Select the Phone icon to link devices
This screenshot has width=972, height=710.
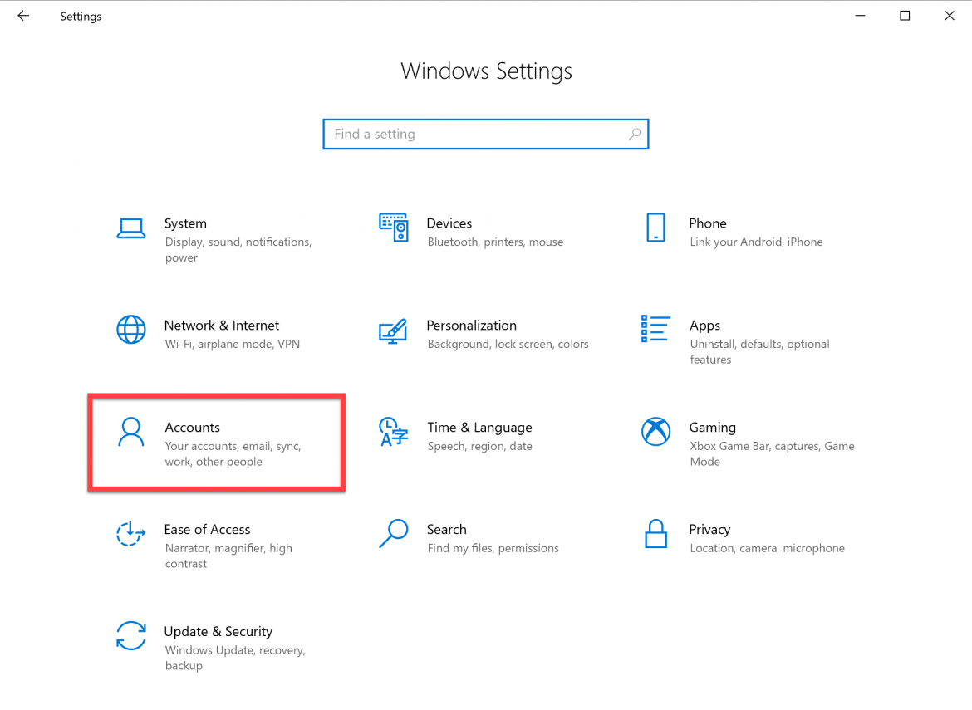pyautogui.click(x=655, y=228)
